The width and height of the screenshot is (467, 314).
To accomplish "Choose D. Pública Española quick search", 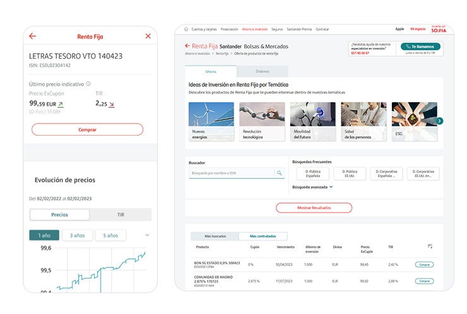I will pyautogui.click(x=313, y=173).
